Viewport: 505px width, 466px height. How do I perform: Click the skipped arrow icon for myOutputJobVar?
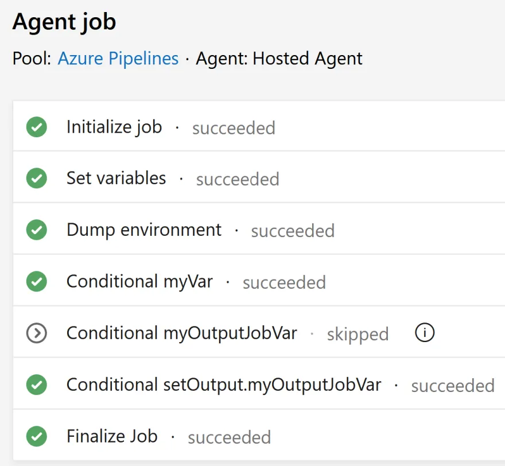37,333
